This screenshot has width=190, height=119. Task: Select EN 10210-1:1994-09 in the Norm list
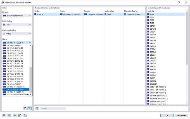[16, 53]
